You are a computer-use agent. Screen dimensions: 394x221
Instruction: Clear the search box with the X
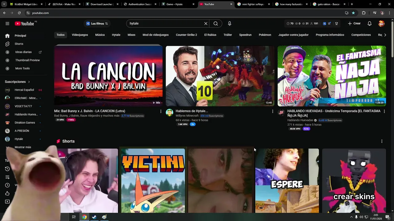click(x=206, y=24)
